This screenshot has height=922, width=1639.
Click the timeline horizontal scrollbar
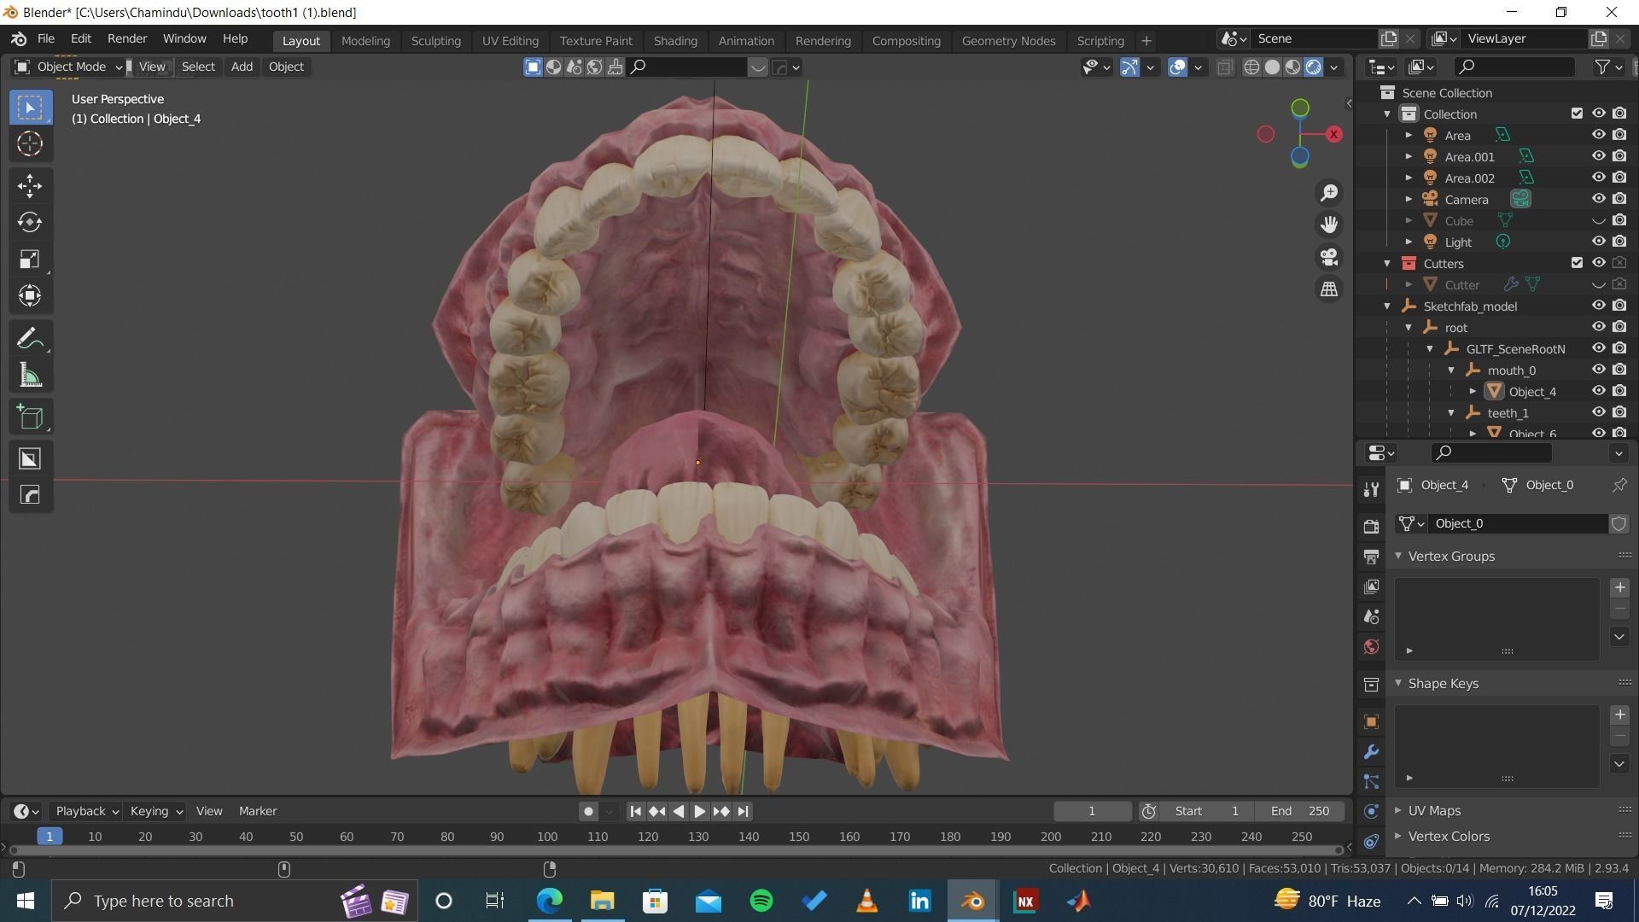pos(676,850)
